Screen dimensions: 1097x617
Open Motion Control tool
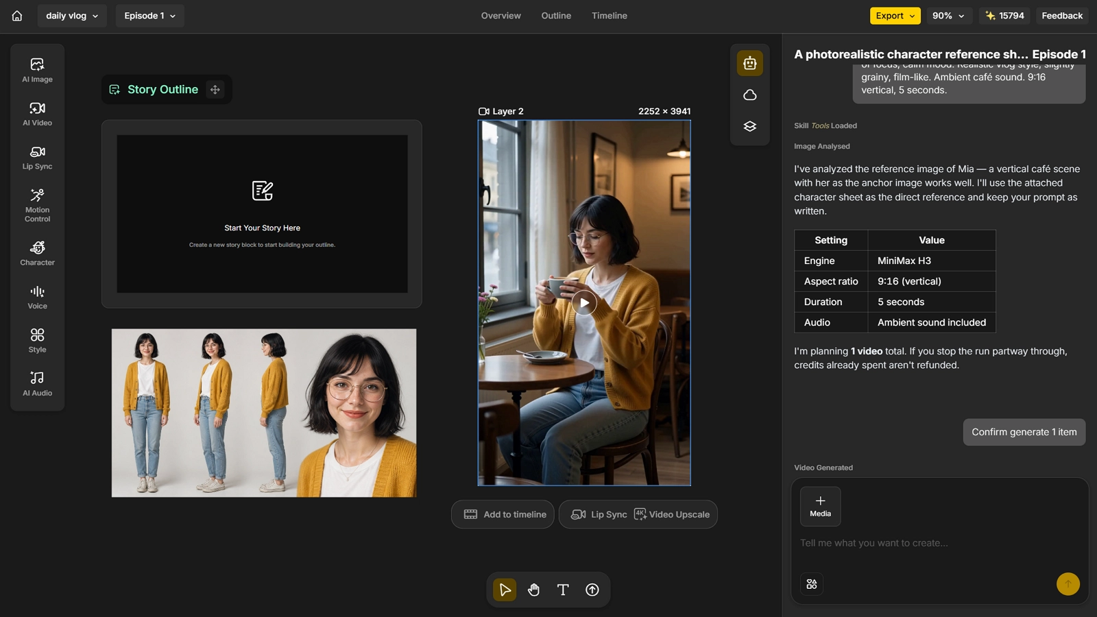37,205
